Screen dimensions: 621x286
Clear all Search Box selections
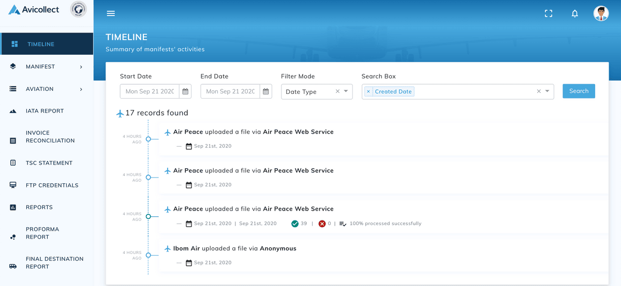pyautogui.click(x=539, y=91)
